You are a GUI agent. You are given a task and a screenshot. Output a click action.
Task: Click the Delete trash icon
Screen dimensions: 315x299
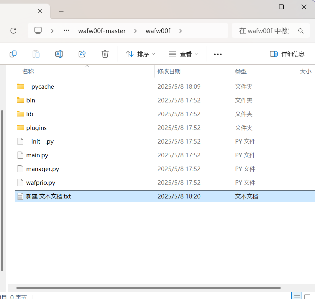[x=105, y=54]
